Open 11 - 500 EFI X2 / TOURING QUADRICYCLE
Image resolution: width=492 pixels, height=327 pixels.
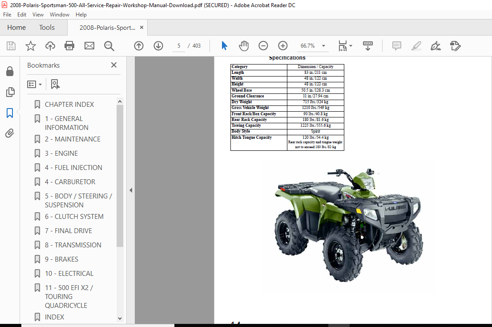(x=69, y=297)
